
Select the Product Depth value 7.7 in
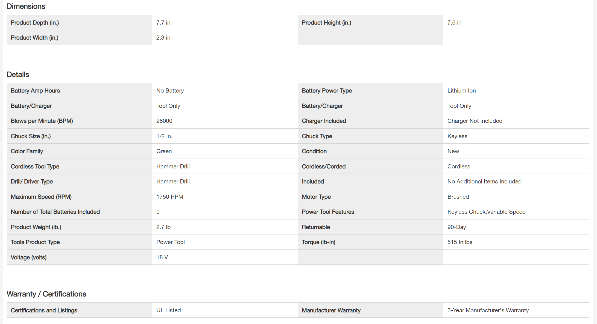coord(163,23)
